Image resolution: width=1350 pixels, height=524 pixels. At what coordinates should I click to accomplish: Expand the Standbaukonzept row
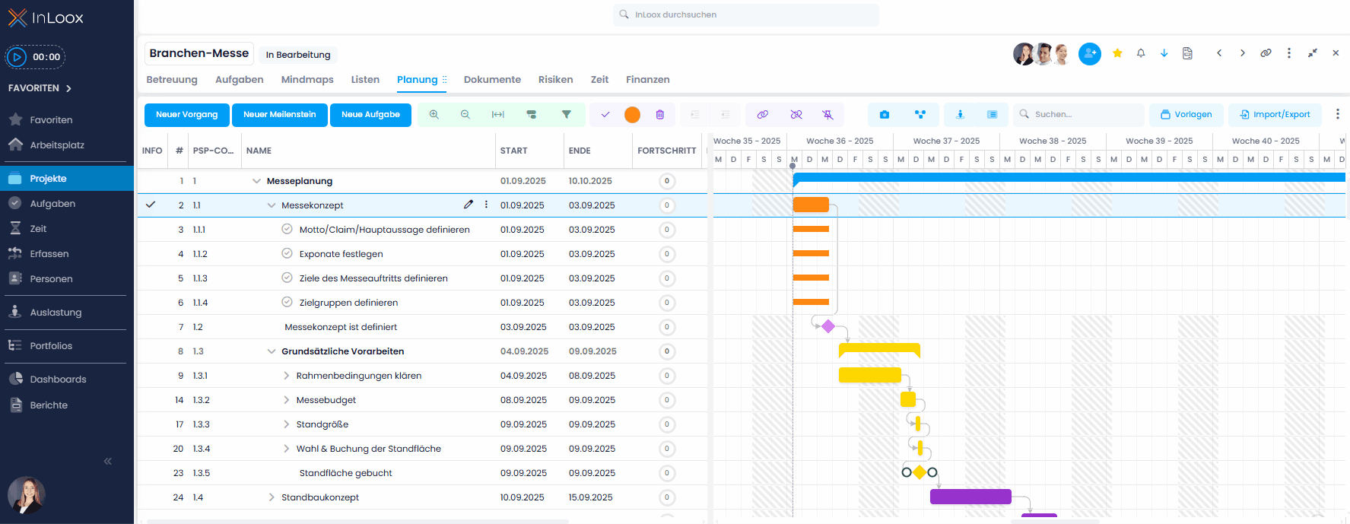[272, 497]
